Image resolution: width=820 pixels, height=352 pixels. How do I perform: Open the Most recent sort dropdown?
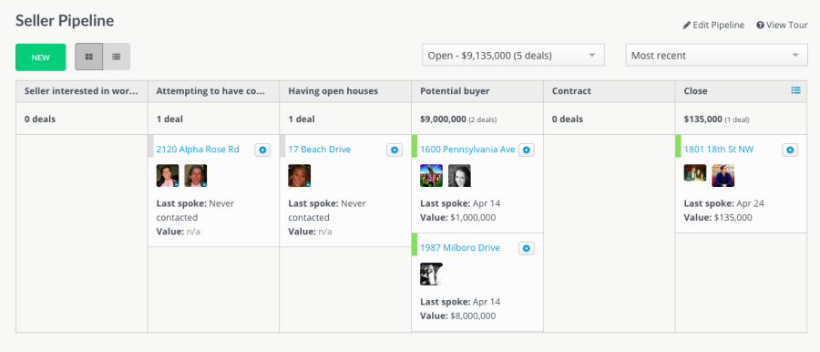click(x=716, y=55)
